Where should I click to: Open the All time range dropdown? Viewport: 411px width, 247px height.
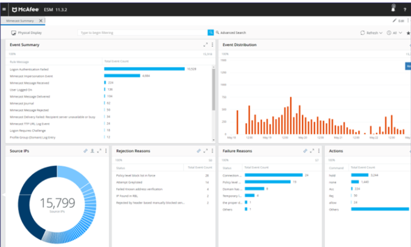(394, 33)
